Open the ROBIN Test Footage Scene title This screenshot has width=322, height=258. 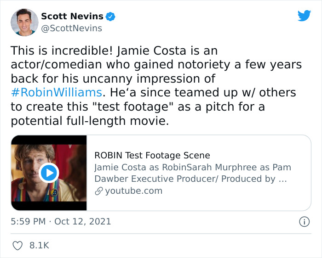(152, 155)
